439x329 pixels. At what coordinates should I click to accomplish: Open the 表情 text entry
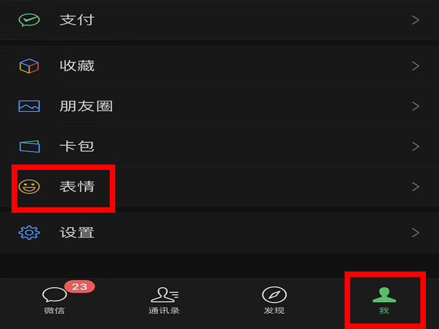coord(77,186)
